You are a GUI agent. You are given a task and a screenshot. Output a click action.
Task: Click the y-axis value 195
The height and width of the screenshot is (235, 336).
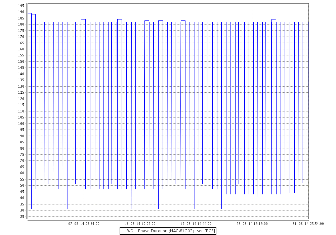click(21, 6)
